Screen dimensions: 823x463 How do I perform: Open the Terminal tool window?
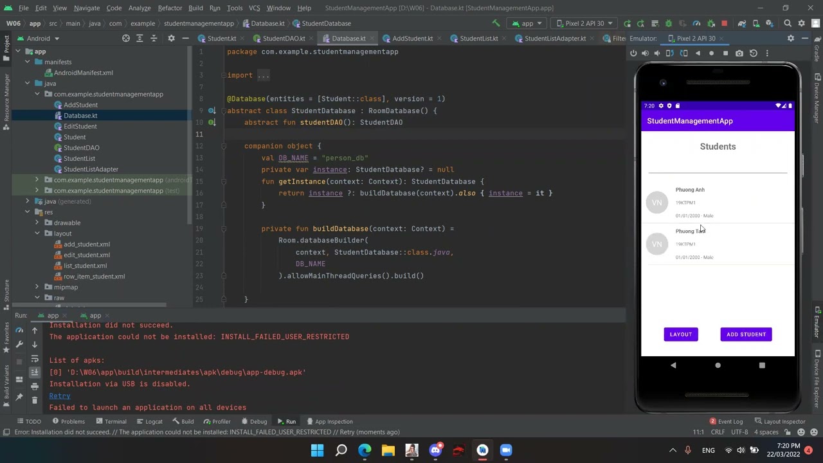click(x=111, y=422)
